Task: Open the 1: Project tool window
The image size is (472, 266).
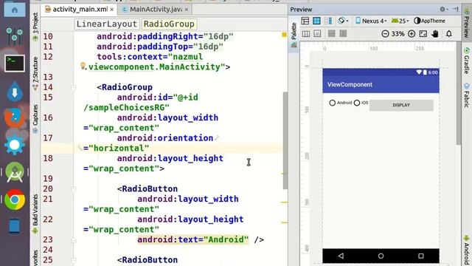Action: (x=35, y=27)
